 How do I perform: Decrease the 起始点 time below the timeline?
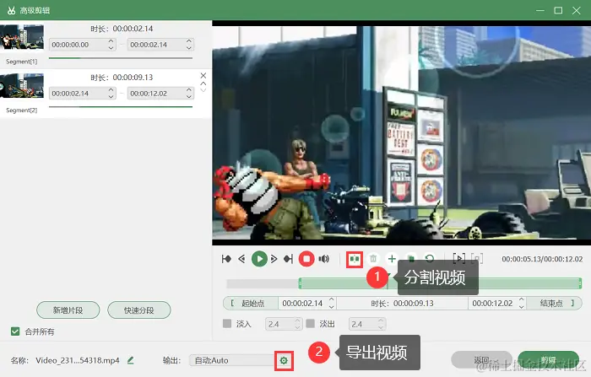click(x=331, y=306)
